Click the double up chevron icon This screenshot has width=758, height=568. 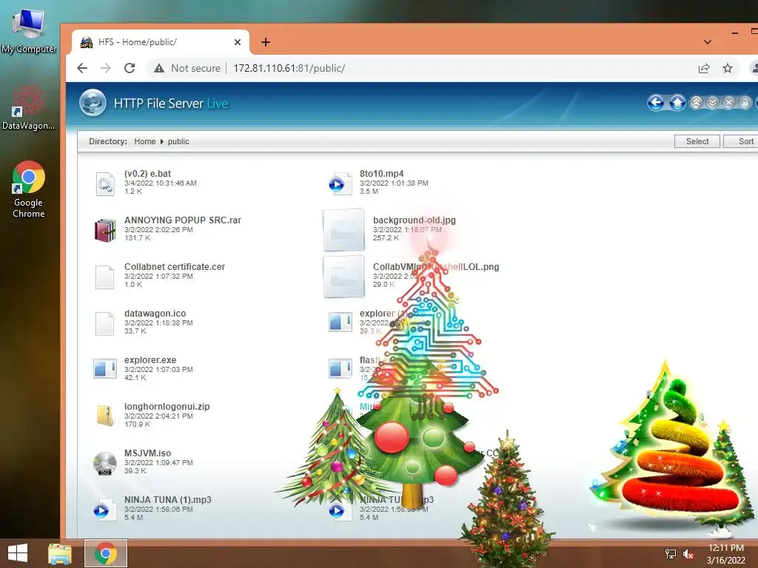(x=696, y=102)
